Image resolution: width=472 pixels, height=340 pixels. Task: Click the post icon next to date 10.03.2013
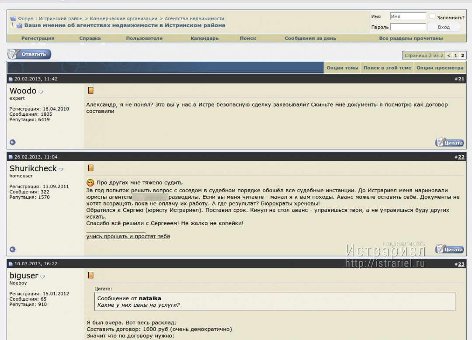(11, 264)
